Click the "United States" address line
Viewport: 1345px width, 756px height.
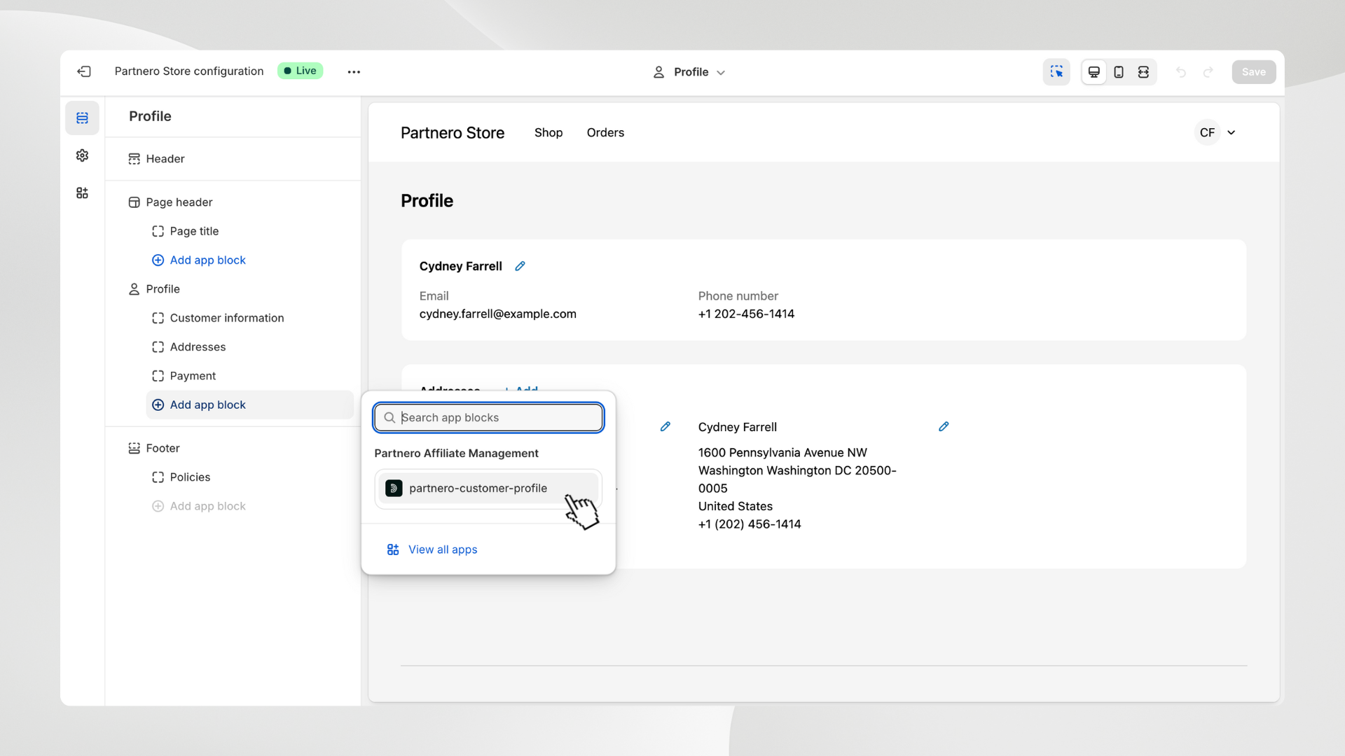click(735, 506)
